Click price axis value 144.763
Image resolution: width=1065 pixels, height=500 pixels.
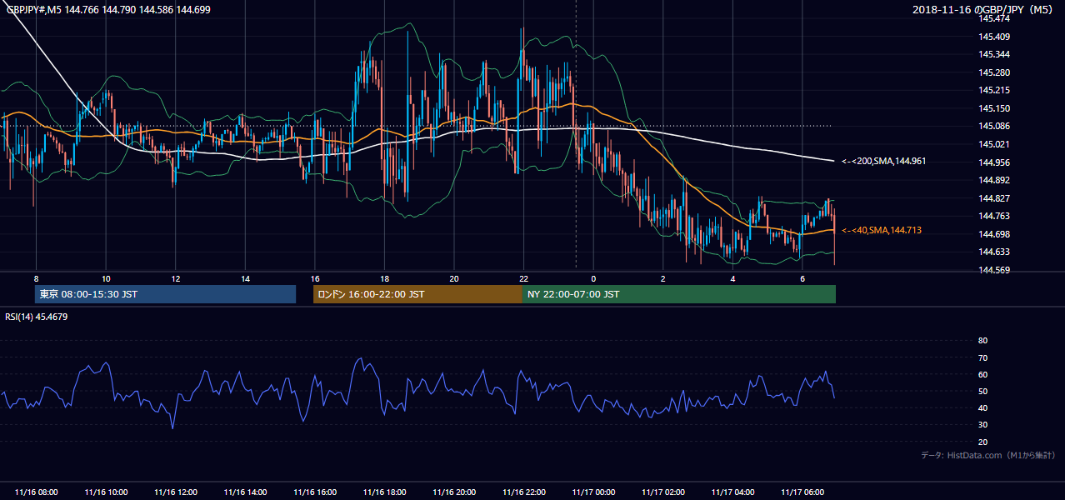pyautogui.click(x=994, y=216)
